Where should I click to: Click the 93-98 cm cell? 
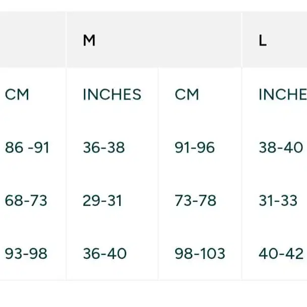[26, 253]
